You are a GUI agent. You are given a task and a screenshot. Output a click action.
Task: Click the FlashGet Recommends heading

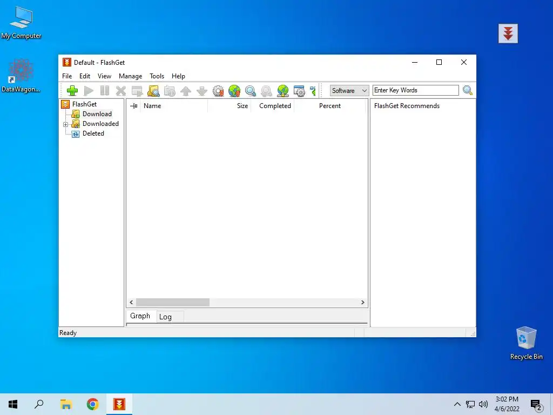pos(407,106)
